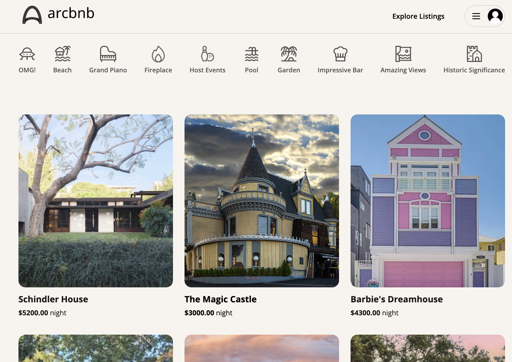Image resolution: width=512 pixels, height=362 pixels.
Task: Click the Impressive Bar category label
Action: tap(340, 70)
